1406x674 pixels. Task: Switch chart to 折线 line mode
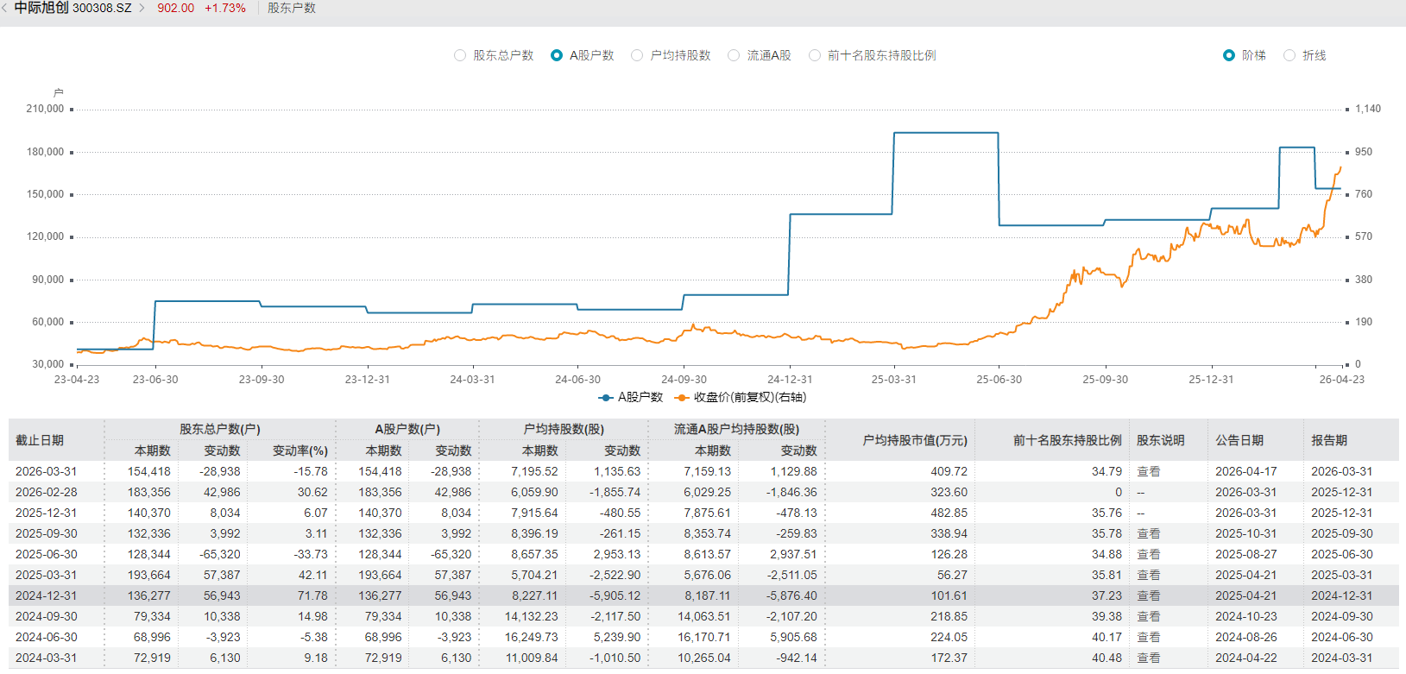coord(1289,55)
